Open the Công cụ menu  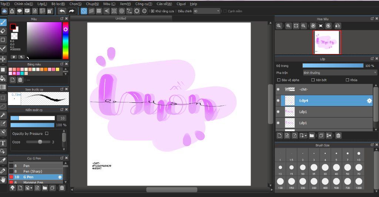click(x=144, y=4)
